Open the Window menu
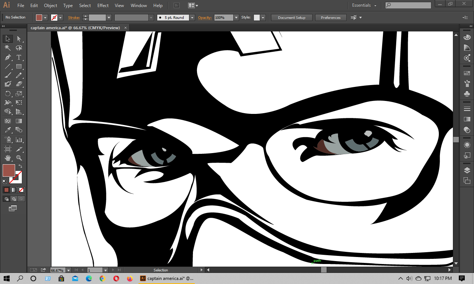The width and height of the screenshot is (474, 284). 139,6
